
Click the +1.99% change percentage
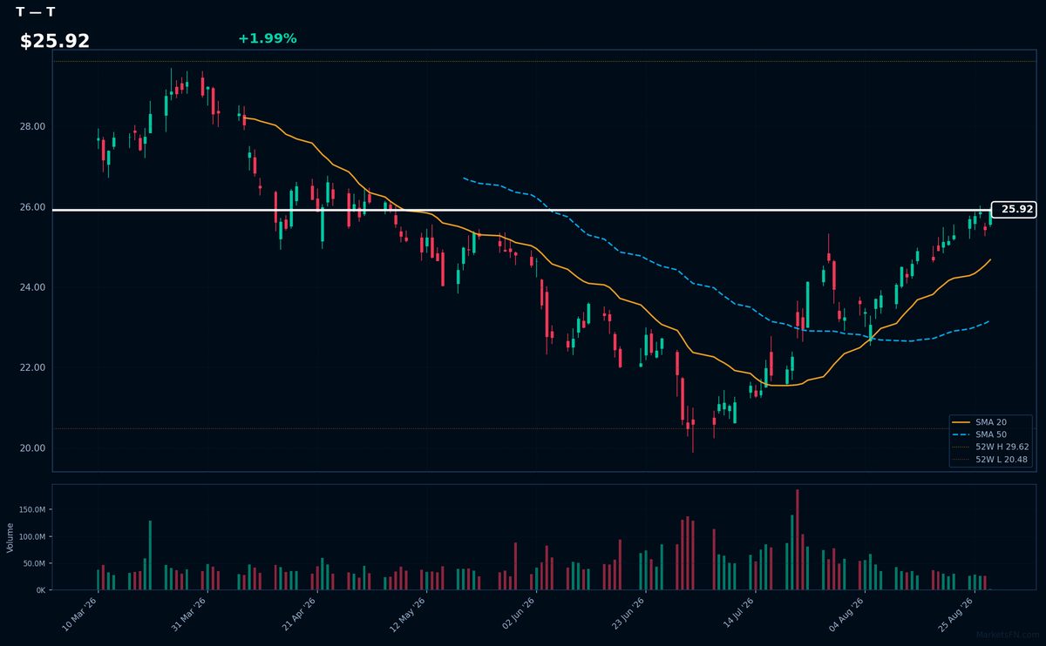(x=267, y=38)
